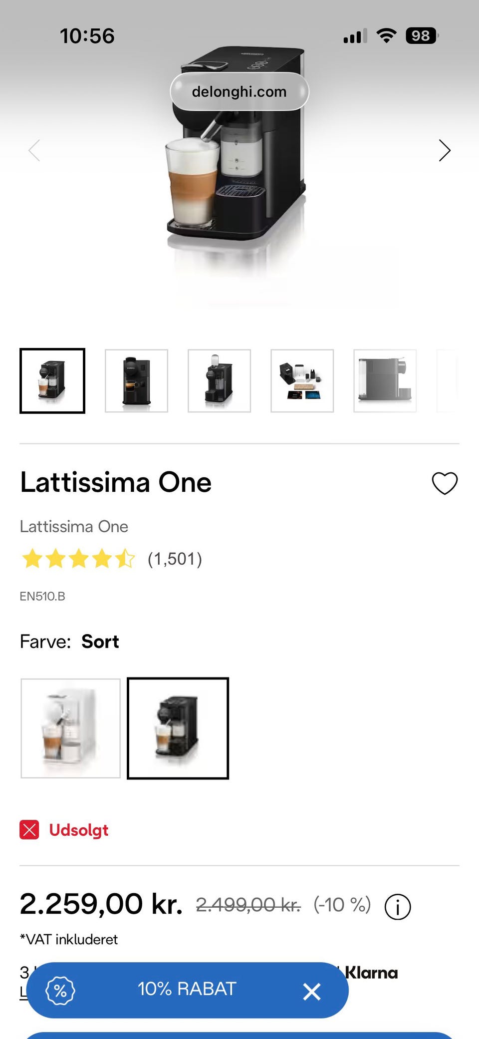View third thumbnail with open lid
Image resolution: width=479 pixels, height=1039 pixels.
point(219,381)
